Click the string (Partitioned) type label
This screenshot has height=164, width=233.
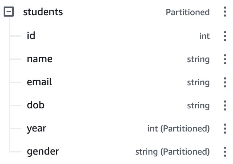tap(172, 152)
